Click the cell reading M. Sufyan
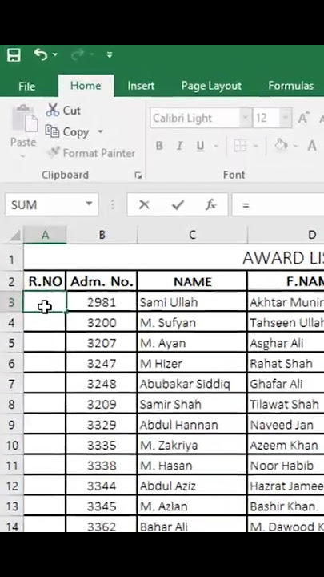This screenshot has height=577, width=324. 192,323
